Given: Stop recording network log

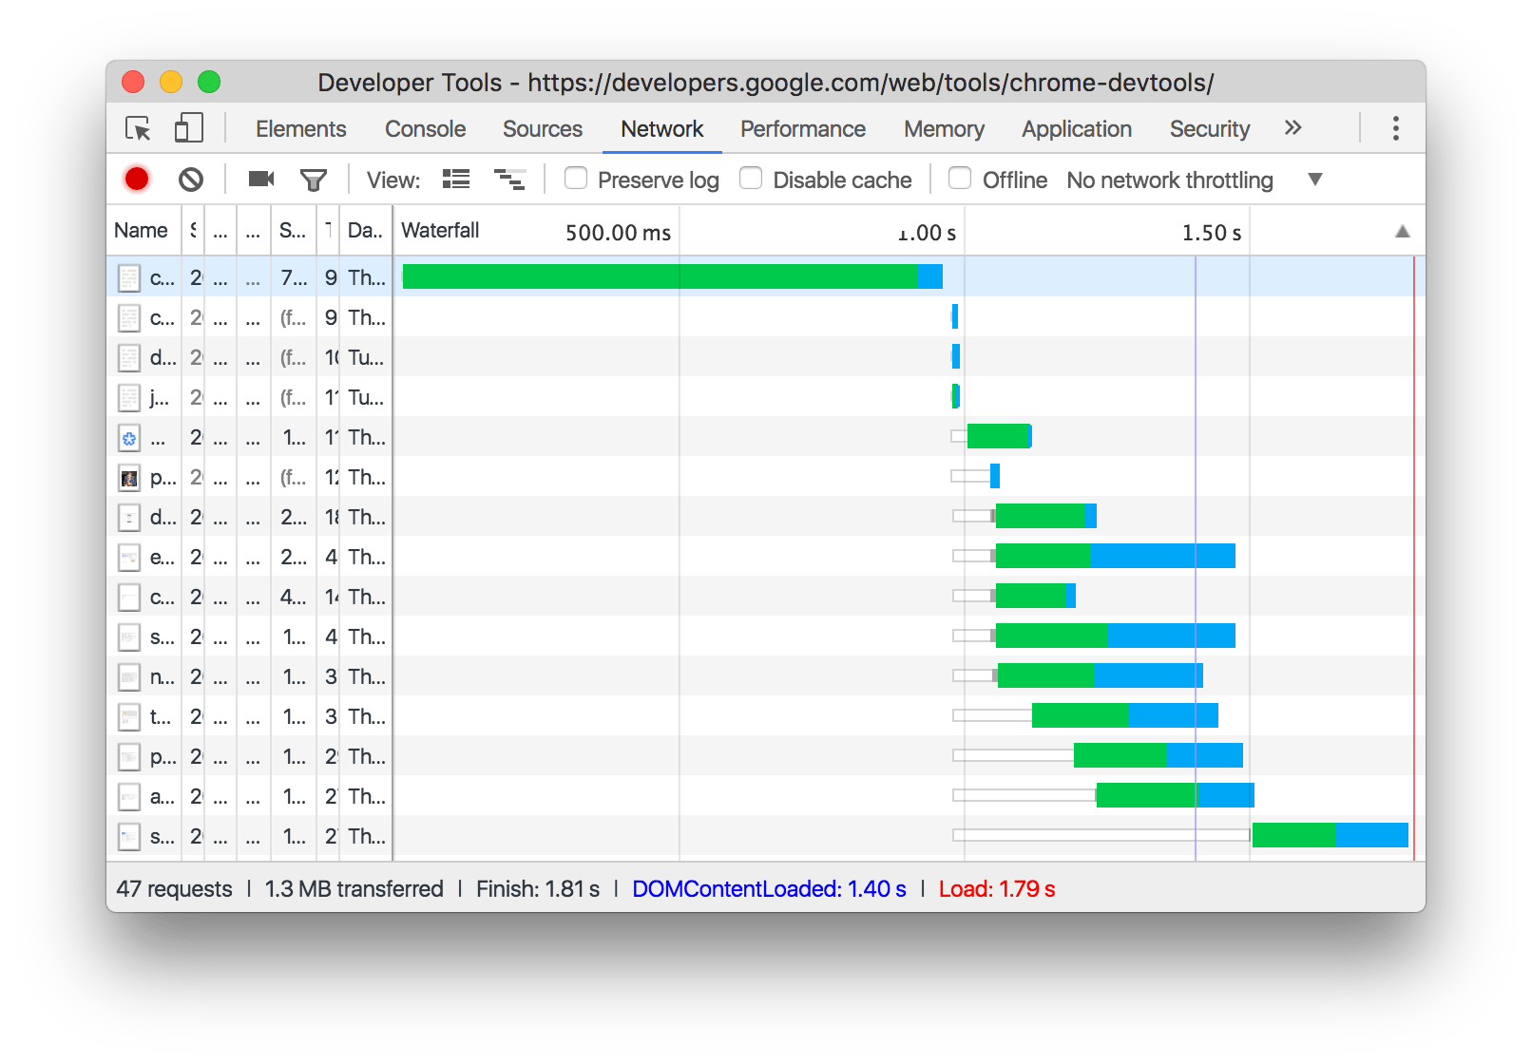Looking at the screenshot, I should (x=137, y=179).
